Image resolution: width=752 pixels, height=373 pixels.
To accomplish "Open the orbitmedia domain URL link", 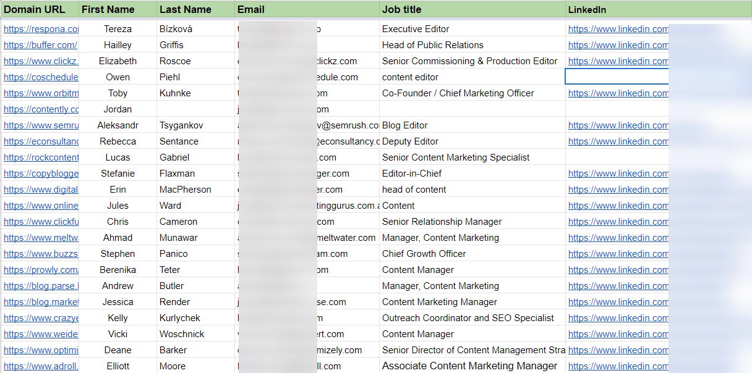I will (x=41, y=93).
